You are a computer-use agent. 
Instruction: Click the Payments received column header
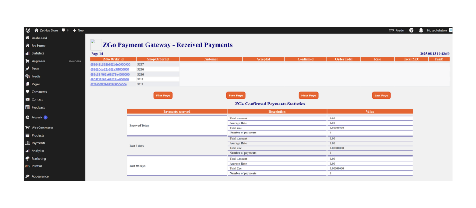177,112
